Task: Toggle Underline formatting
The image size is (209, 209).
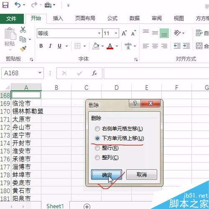Action: point(59,46)
